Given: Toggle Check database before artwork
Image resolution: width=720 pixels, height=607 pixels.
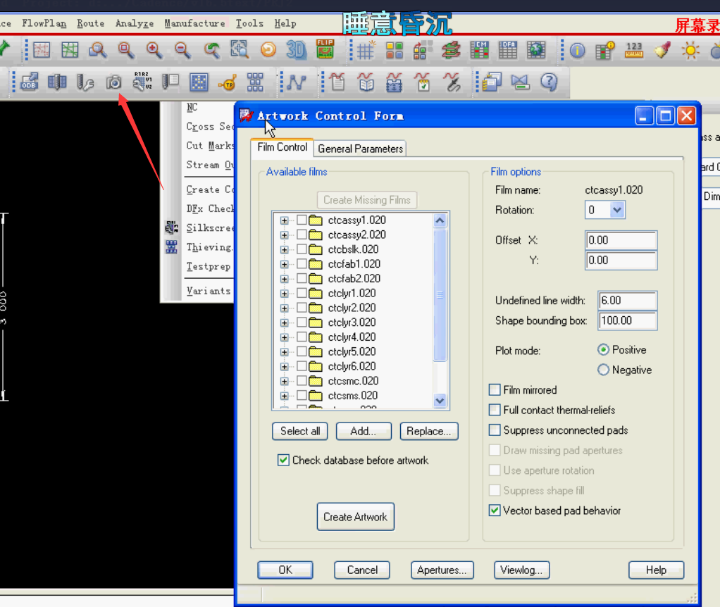Looking at the screenshot, I should pos(283,461).
